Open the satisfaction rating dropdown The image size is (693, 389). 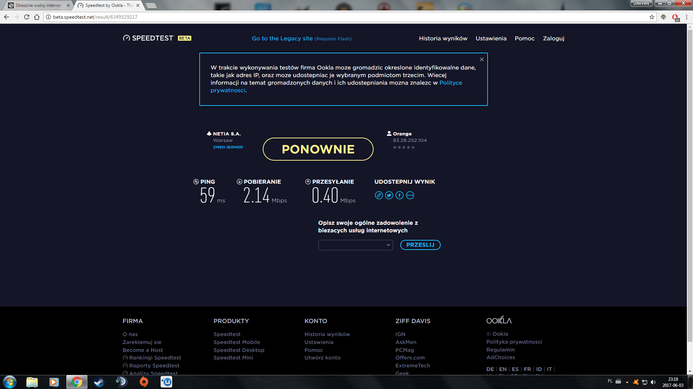[x=356, y=245]
